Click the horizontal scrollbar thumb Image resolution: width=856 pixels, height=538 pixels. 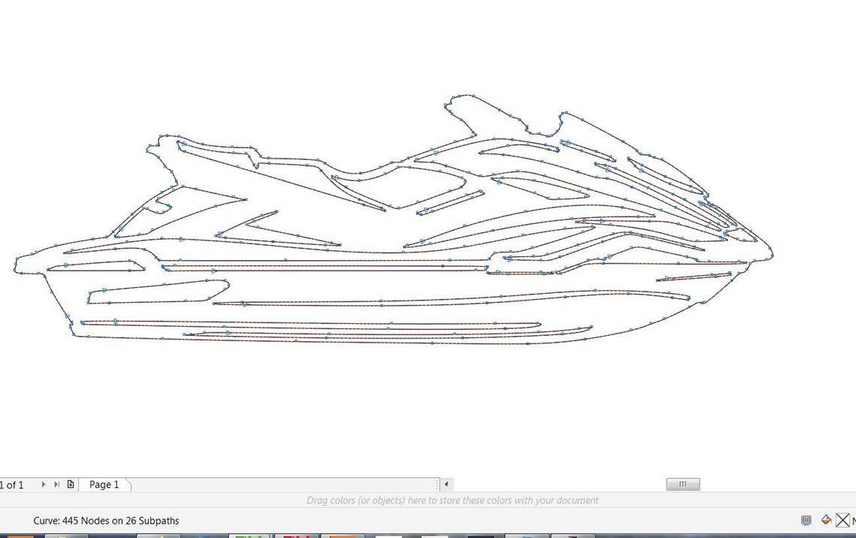pyautogui.click(x=682, y=484)
